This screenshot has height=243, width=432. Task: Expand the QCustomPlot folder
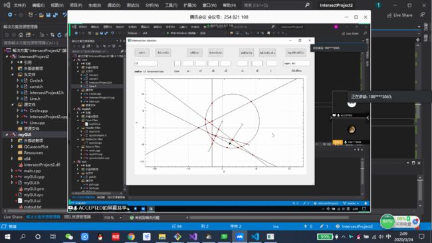[13, 146]
